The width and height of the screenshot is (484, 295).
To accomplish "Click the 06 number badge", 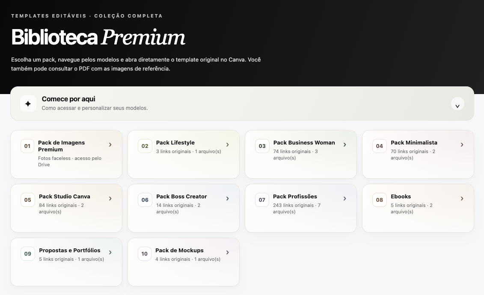I will point(145,200).
